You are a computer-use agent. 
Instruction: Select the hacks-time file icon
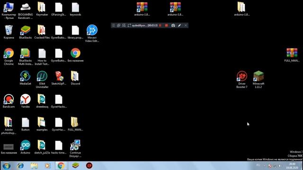(x=59, y=147)
